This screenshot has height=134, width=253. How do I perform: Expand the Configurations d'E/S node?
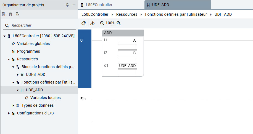pyautogui.click(x=9, y=113)
